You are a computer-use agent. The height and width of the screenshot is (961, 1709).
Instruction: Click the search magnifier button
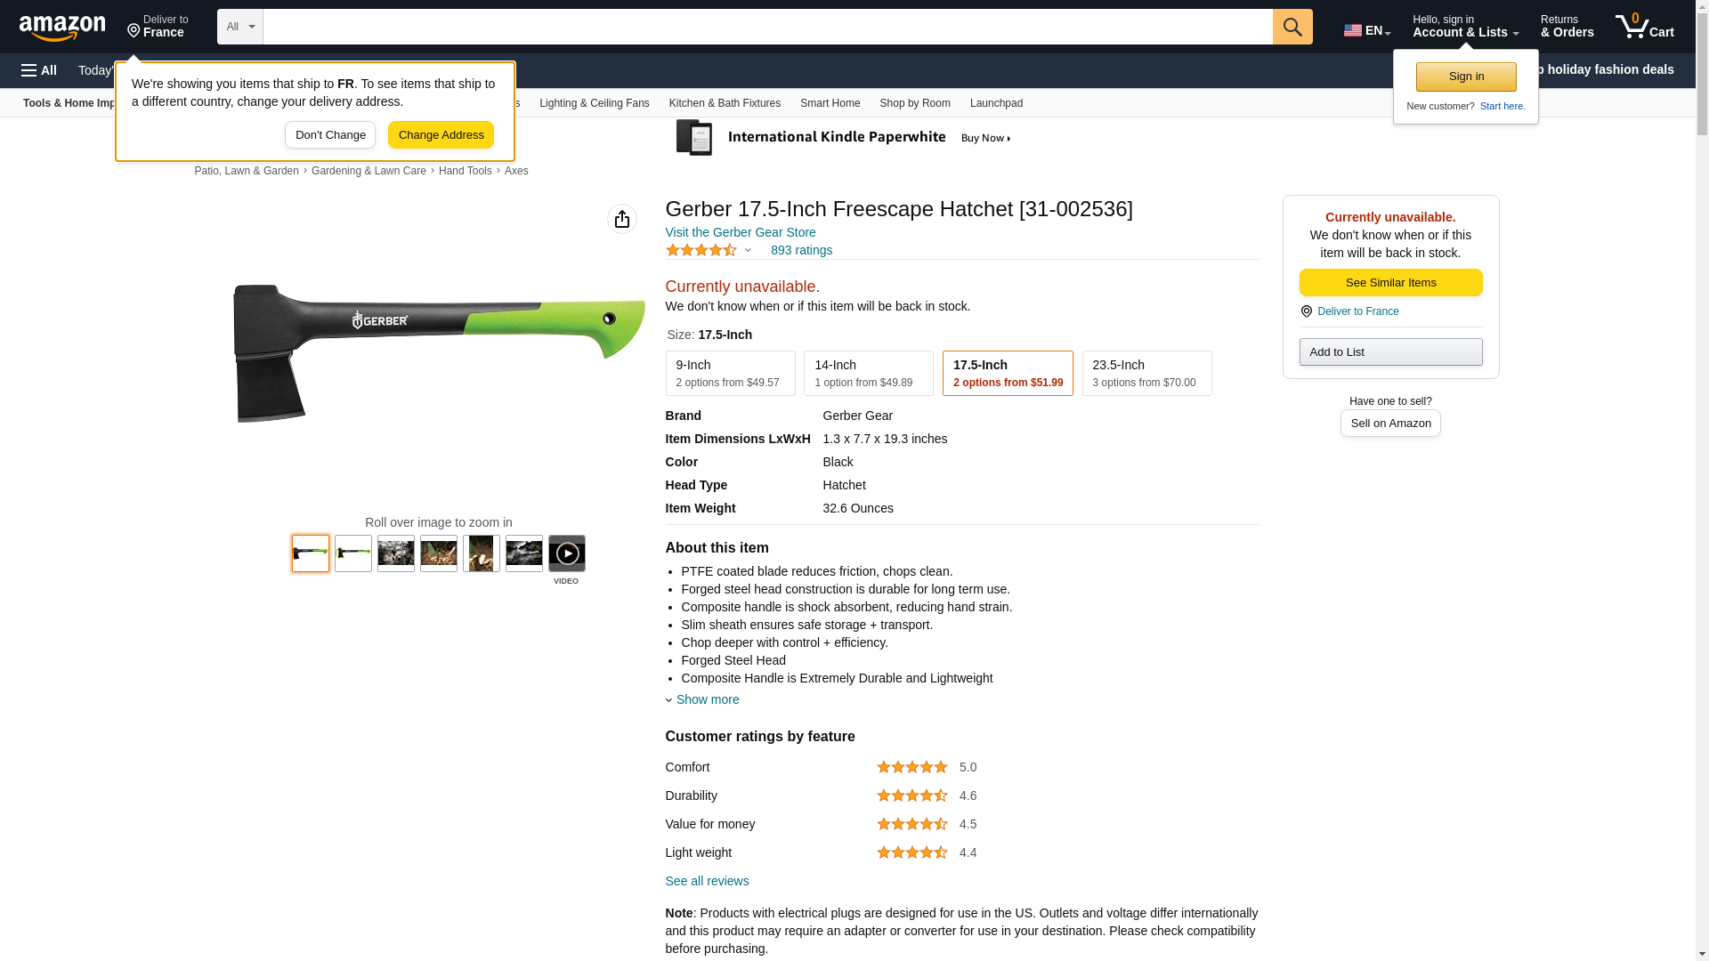[x=1292, y=27]
